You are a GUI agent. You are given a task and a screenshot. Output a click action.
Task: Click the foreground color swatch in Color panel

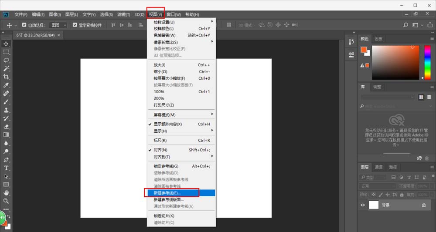tap(364, 50)
